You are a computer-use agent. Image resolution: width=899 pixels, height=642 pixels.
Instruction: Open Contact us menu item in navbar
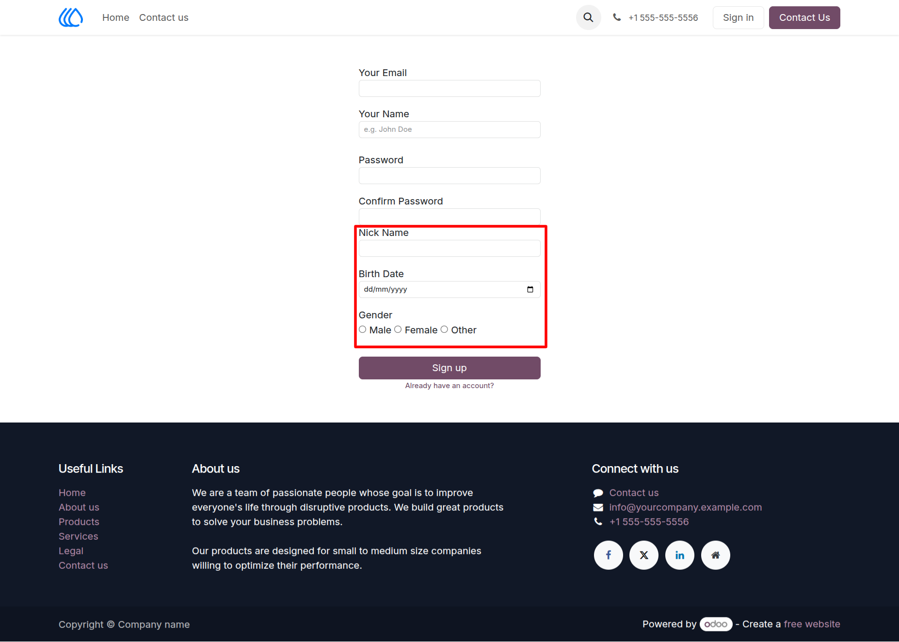pyautogui.click(x=164, y=17)
